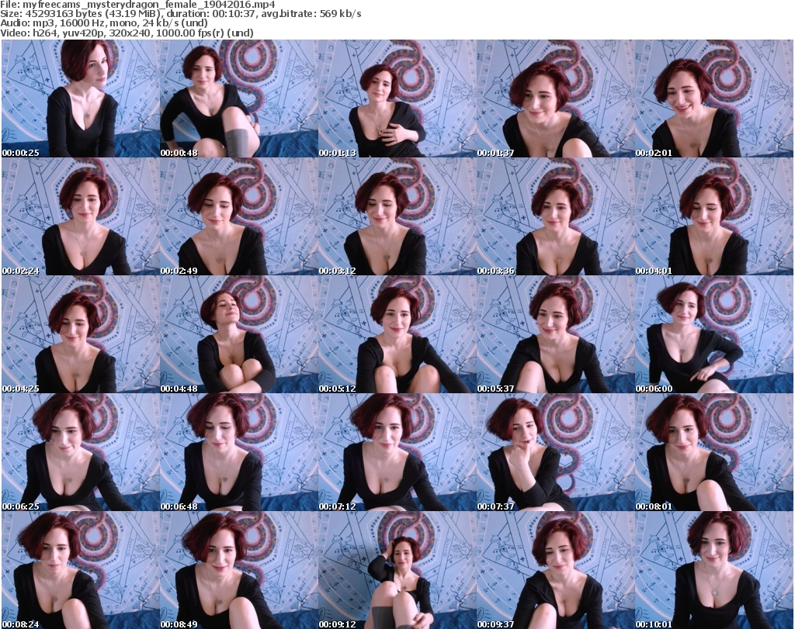The image size is (795, 629).
Task: View the frame stamped 00:09:37
Action: (x=556, y=570)
